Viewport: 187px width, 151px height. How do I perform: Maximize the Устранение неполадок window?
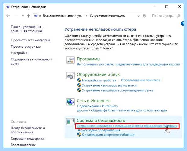coord(167,7)
